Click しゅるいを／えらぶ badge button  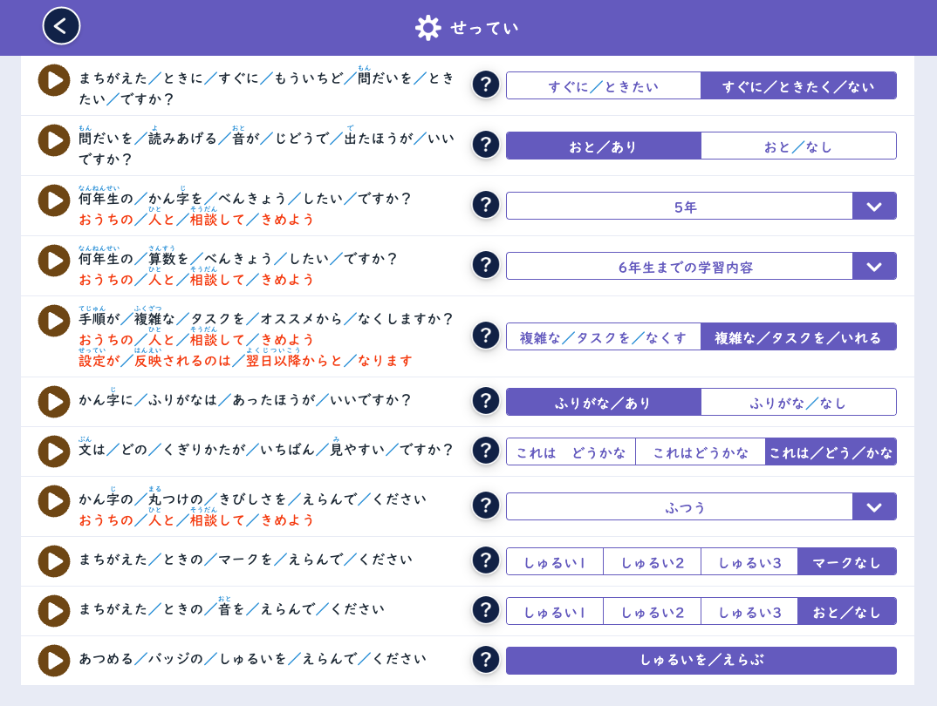(x=701, y=661)
